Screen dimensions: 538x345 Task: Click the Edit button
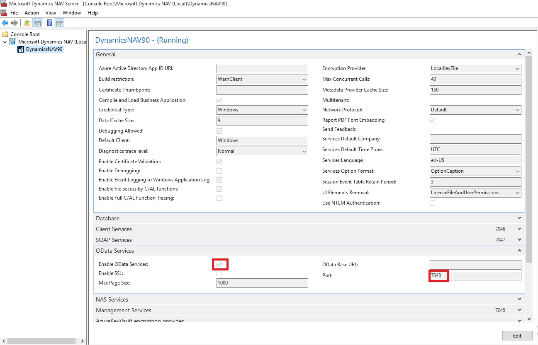pyautogui.click(x=517, y=335)
